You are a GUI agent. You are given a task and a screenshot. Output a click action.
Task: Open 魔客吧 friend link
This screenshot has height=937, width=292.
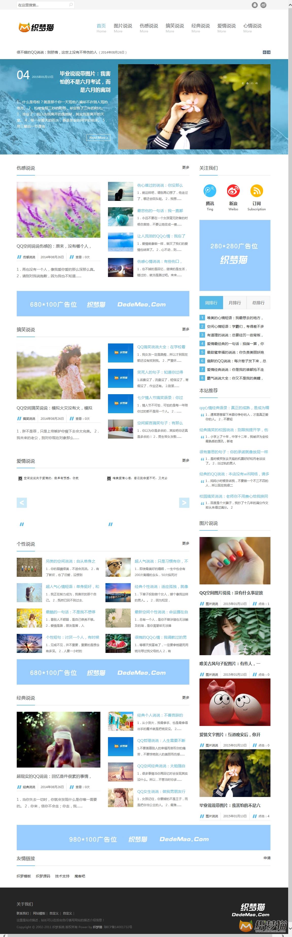tap(80, 876)
